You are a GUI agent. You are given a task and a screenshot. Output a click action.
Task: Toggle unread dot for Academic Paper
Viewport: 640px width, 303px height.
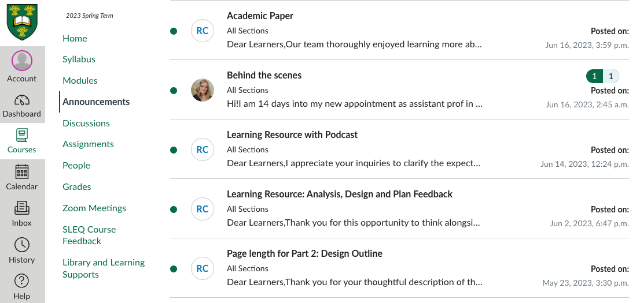point(174,31)
